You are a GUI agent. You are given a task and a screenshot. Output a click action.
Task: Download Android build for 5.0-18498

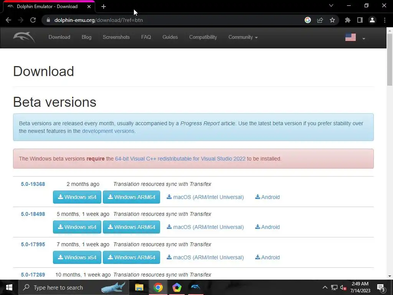268,227
